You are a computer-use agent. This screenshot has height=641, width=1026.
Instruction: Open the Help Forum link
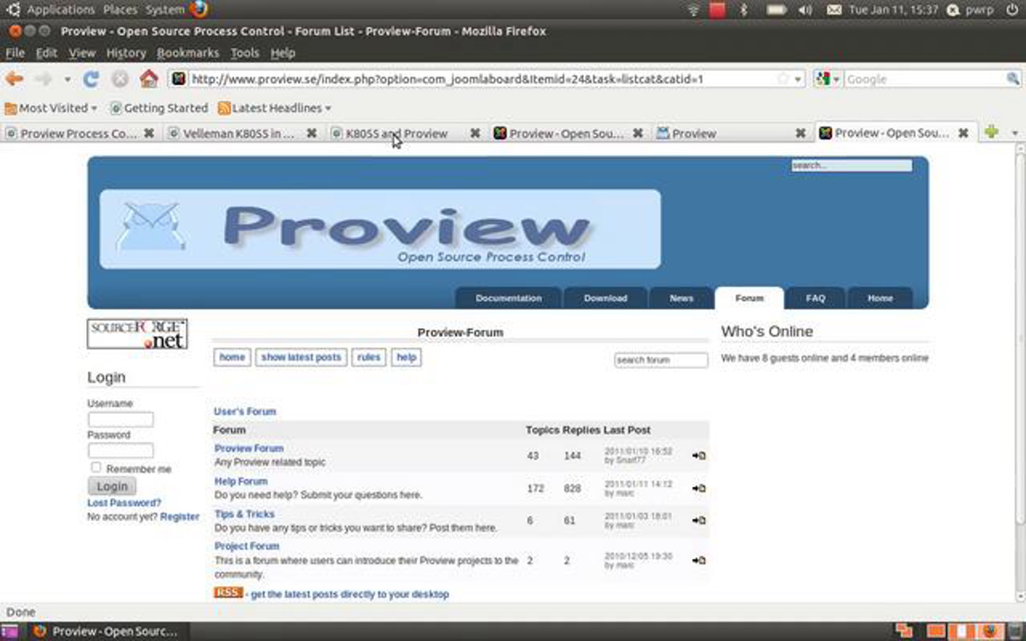click(x=241, y=481)
